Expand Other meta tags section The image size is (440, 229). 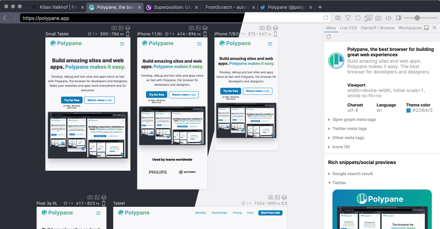click(x=346, y=138)
